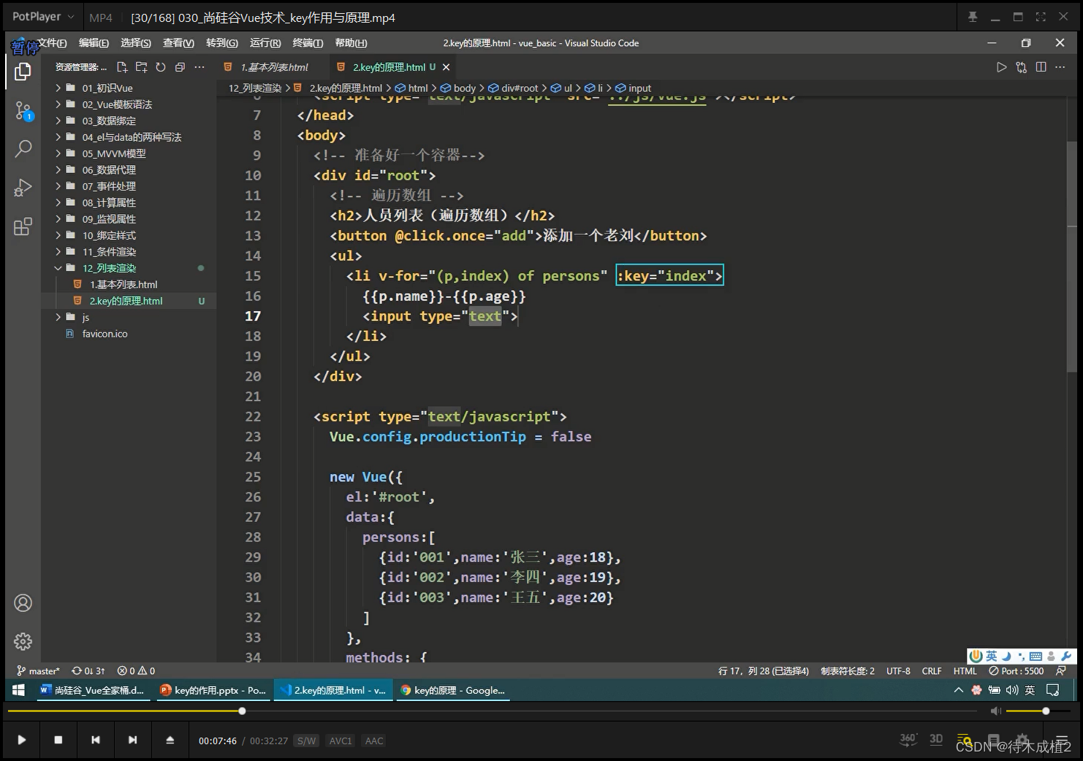Run the file with editor play icon

pyautogui.click(x=1001, y=67)
